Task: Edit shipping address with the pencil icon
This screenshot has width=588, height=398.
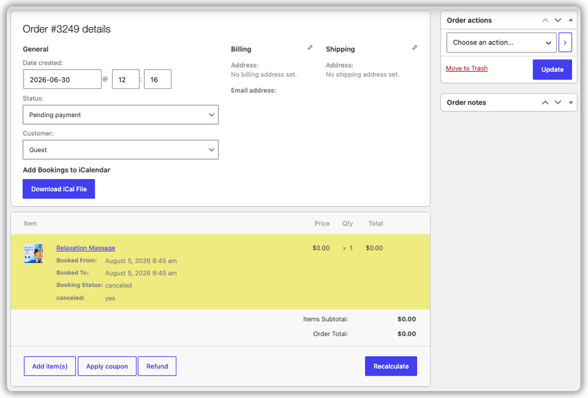Action: 415,48
